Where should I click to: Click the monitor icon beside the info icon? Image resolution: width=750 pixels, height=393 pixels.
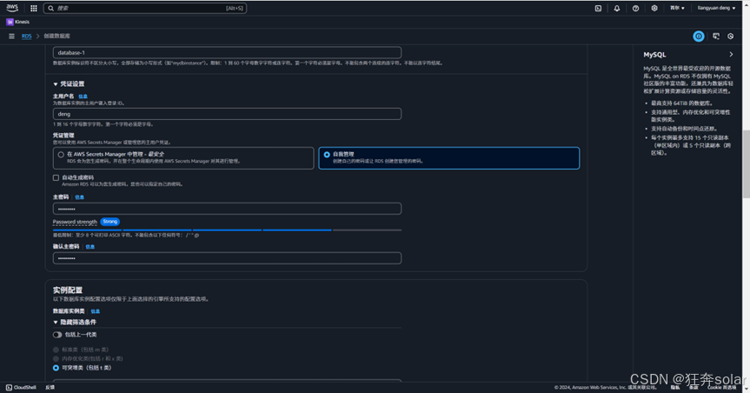point(716,37)
